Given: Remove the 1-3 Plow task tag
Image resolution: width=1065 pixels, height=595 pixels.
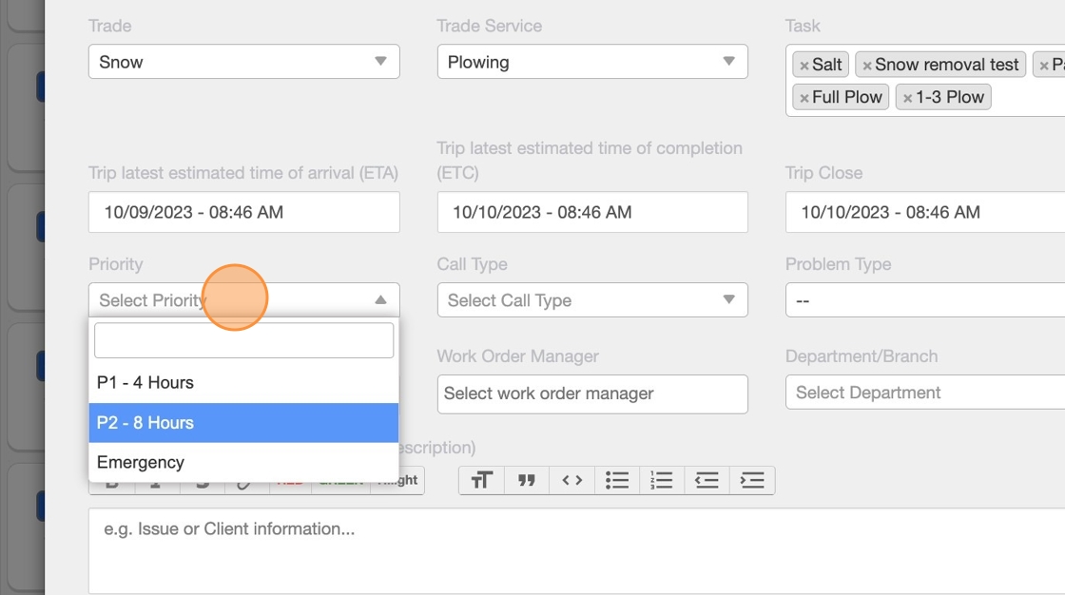Looking at the screenshot, I should click(x=907, y=98).
